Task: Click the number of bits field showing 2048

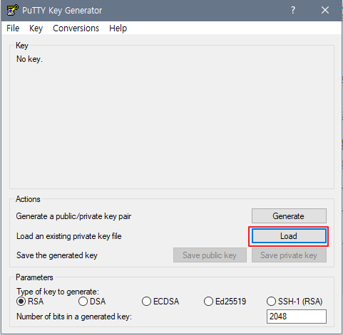Action: click(297, 317)
